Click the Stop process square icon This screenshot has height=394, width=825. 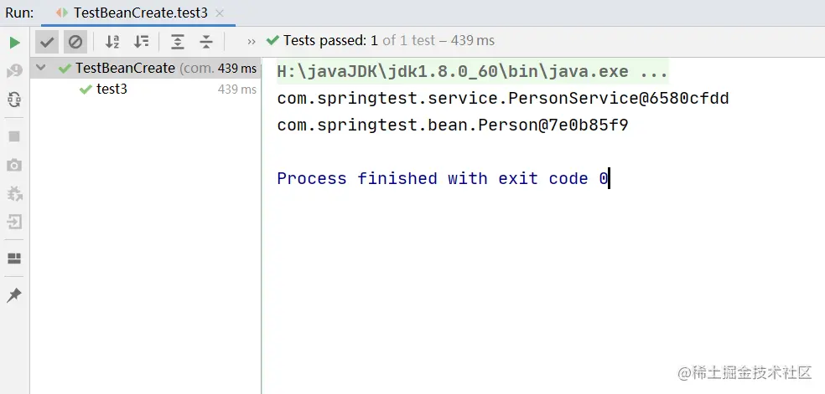click(15, 136)
